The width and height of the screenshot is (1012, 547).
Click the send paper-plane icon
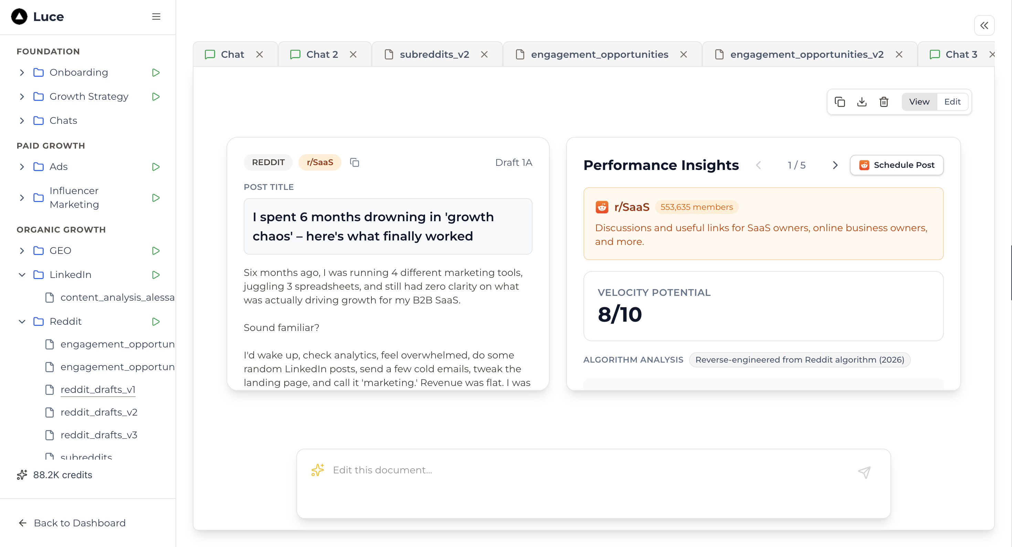click(x=864, y=472)
